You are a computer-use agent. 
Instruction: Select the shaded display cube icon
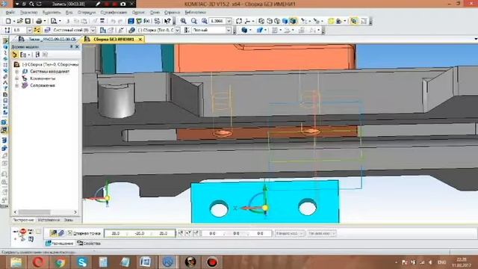tap(285, 21)
